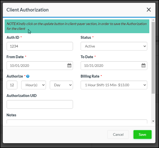Expand the Hour(s) unit dropdown
Viewport: 159px width, 148px height.
33,85
